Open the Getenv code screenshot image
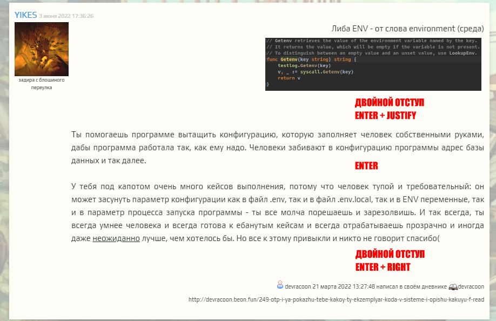Viewport: 496px width, 321px height. tap(373, 64)
